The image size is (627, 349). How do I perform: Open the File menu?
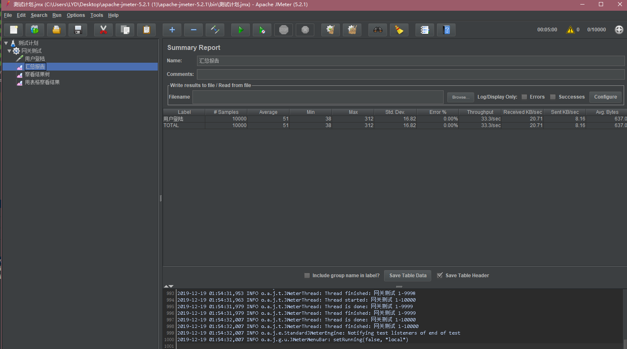point(8,15)
